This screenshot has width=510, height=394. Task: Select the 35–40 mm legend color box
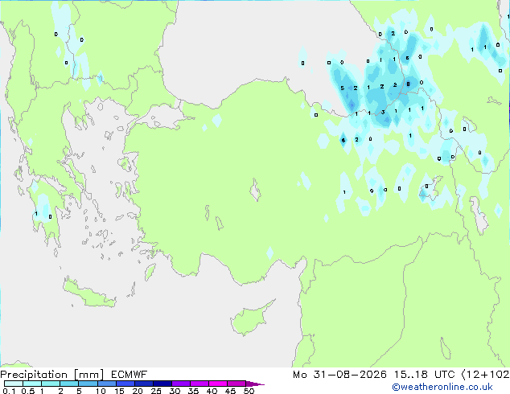[199, 384]
